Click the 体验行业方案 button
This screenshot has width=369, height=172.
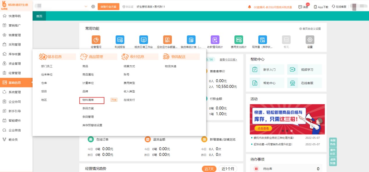(x=108, y=7)
